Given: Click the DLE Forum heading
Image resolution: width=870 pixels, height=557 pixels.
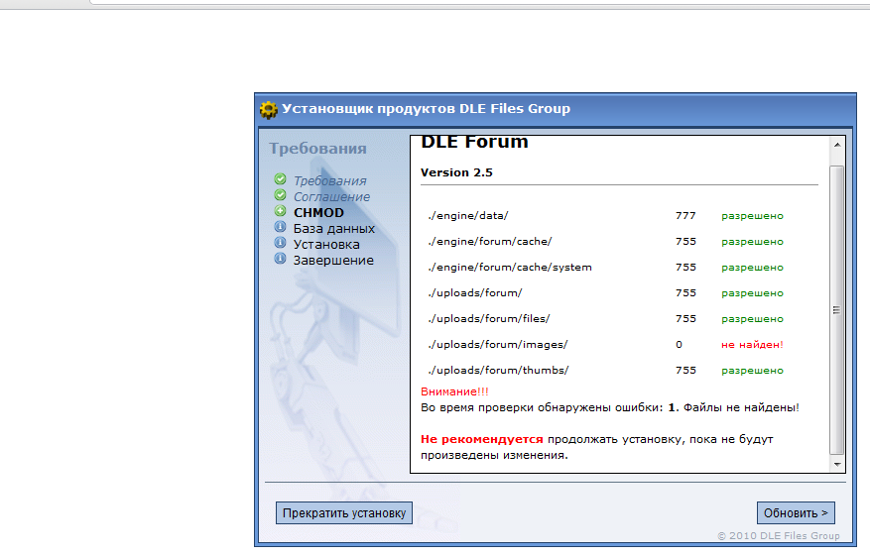Looking at the screenshot, I should [474, 143].
